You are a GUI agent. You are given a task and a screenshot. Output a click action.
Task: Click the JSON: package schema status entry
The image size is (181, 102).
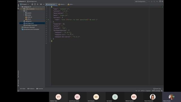pyautogui.click(x=156, y=91)
